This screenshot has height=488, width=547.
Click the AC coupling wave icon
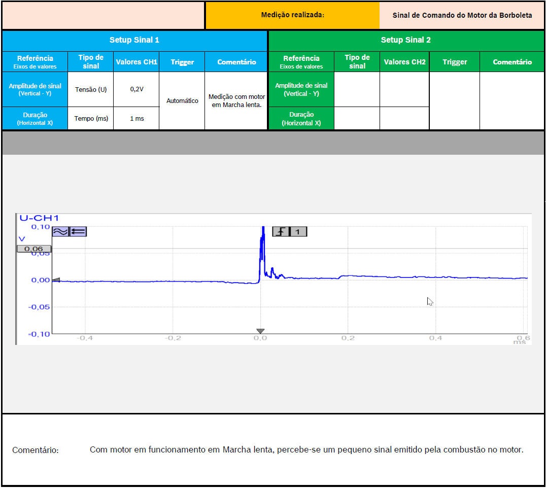coord(60,231)
